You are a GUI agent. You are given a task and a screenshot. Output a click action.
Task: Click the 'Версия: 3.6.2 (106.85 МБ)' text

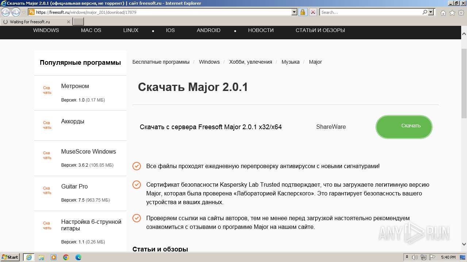(87, 165)
